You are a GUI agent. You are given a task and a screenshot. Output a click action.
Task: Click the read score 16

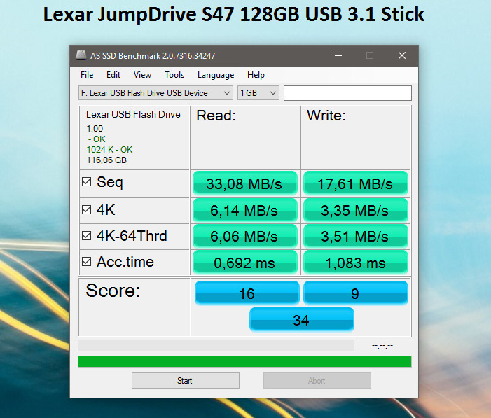point(247,293)
